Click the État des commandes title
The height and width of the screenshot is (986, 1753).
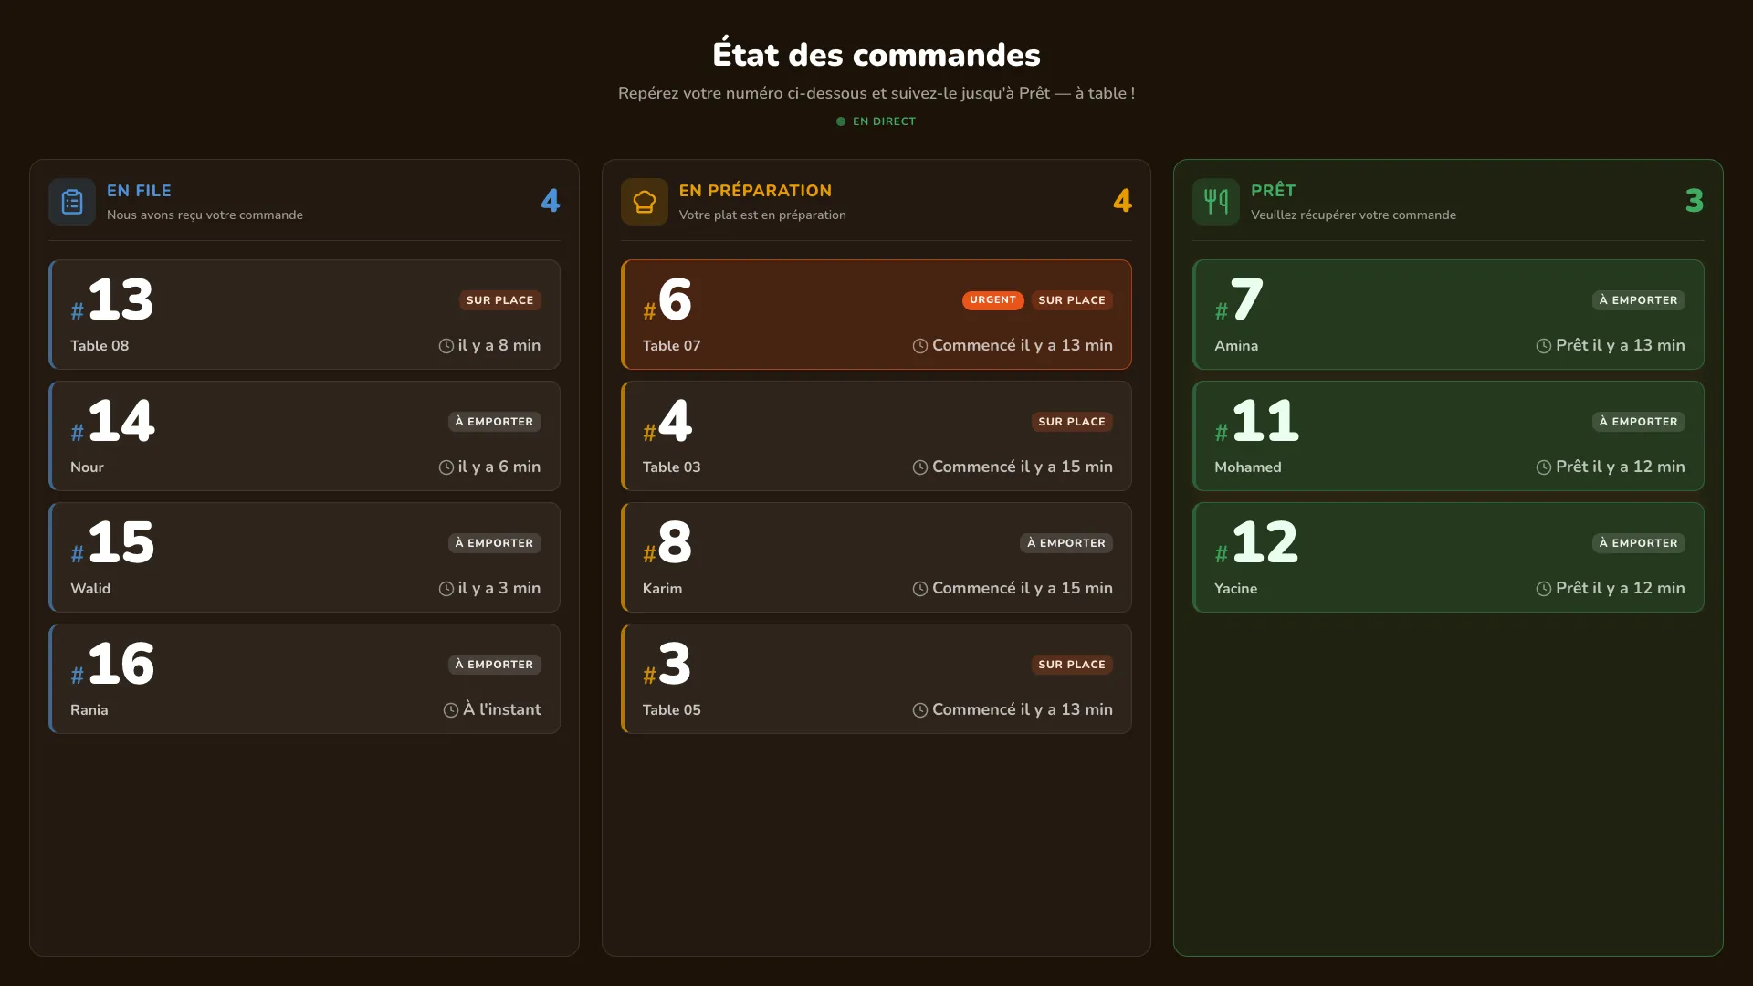[x=876, y=55]
